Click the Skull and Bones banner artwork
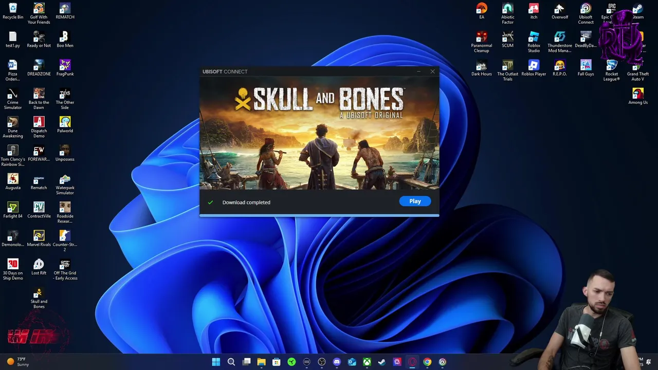Image resolution: width=658 pixels, height=370 pixels. coord(319,133)
